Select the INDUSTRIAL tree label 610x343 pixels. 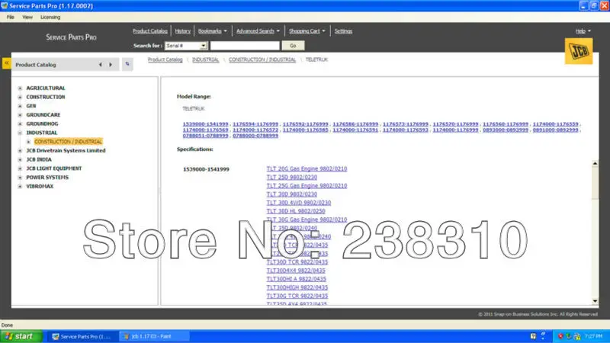click(x=42, y=133)
